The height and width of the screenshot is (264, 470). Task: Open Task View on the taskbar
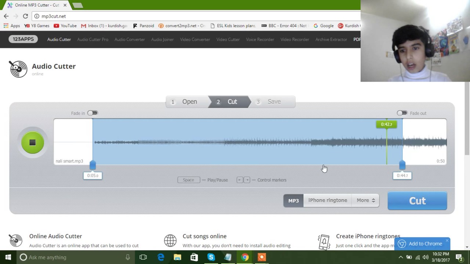click(x=143, y=257)
